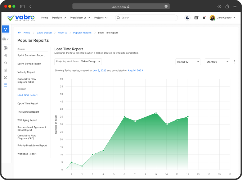
Task: Click the chart data point at month 9
Action: point(156,113)
